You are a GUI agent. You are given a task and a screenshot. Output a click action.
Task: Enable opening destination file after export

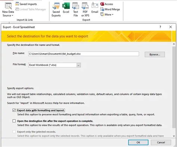(14, 121)
